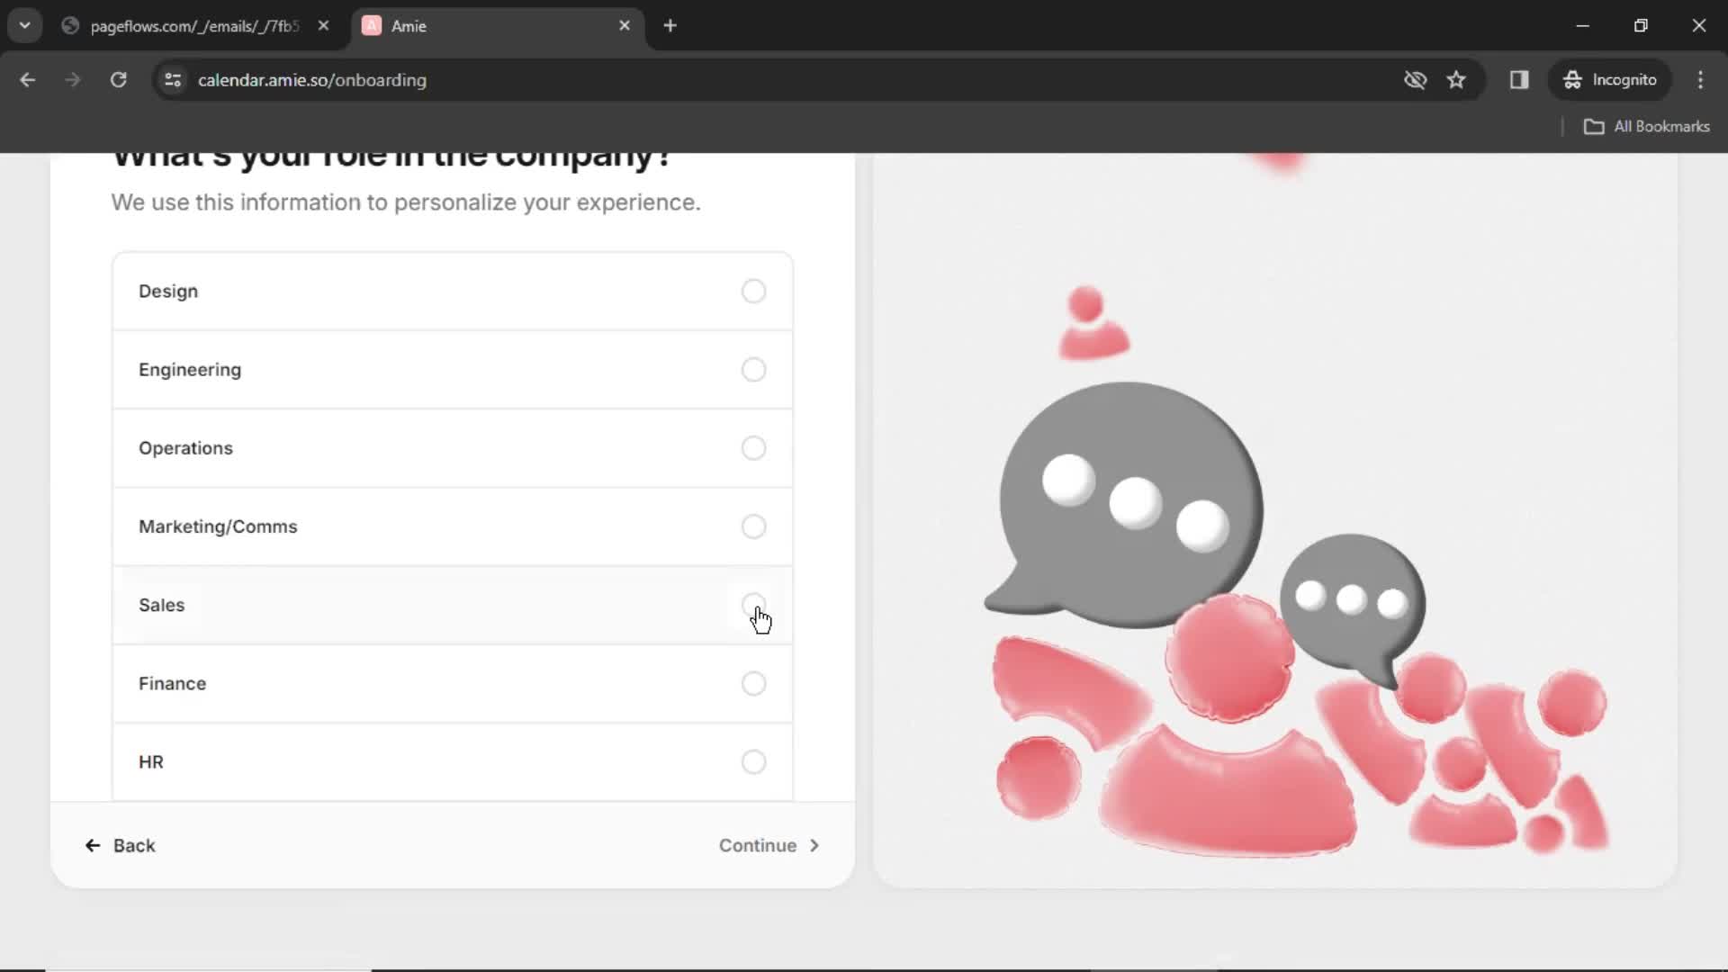The width and height of the screenshot is (1728, 972).
Task: Click the browser refresh icon
Action: tap(119, 79)
